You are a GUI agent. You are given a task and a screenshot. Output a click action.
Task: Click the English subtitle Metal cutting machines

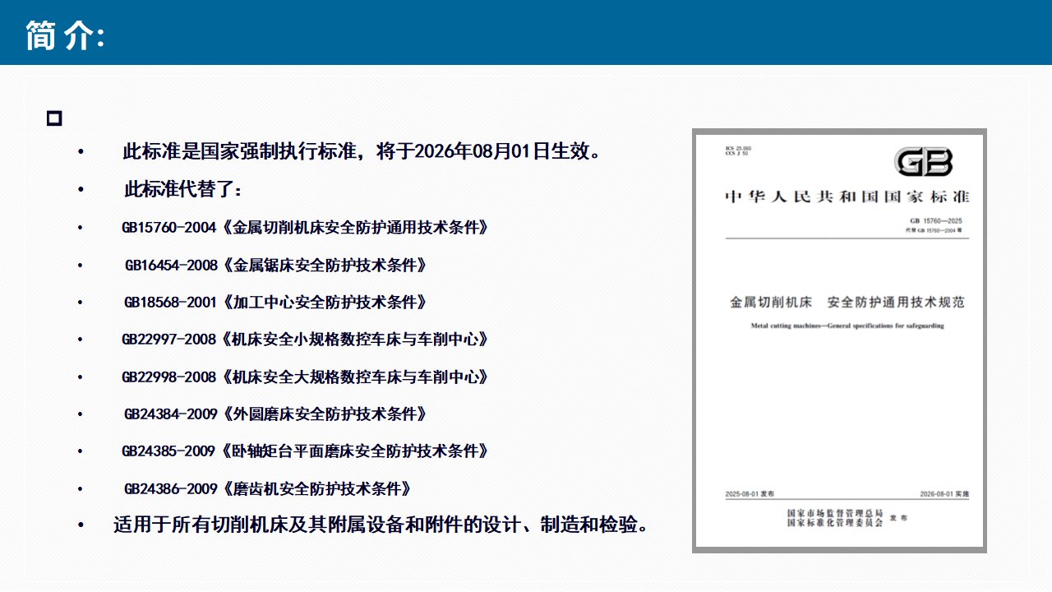coord(847,326)
